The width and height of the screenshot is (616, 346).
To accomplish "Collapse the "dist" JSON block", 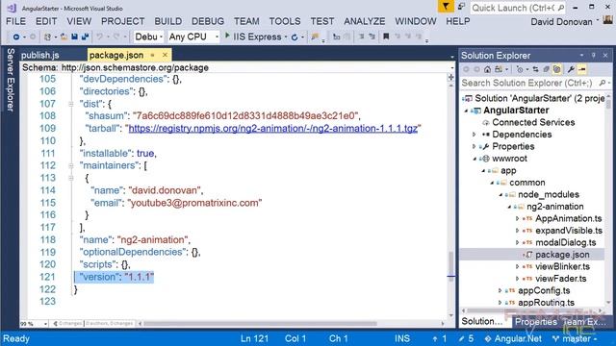I will (70, 104).
